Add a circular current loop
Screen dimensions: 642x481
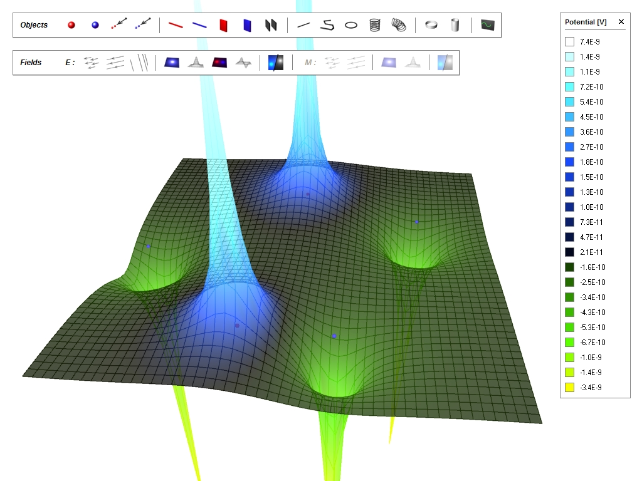pyautogui.click(x=352, y=25)
